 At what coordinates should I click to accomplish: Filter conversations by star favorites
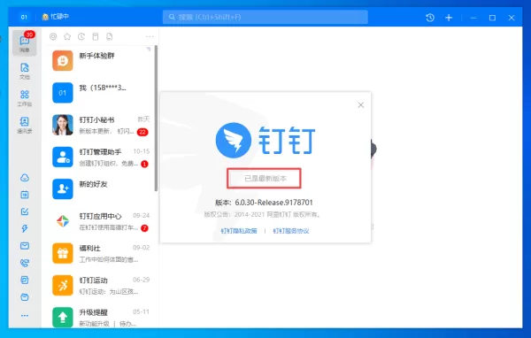coord(67,36)
